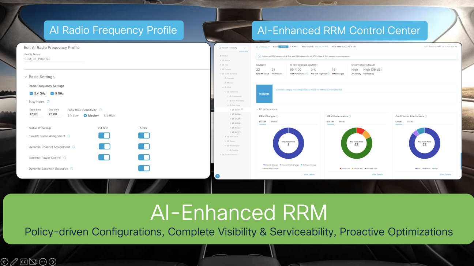Expand the Africa node in the hierarchy
This screenshot has height=266, width=474.
[220, 60]
